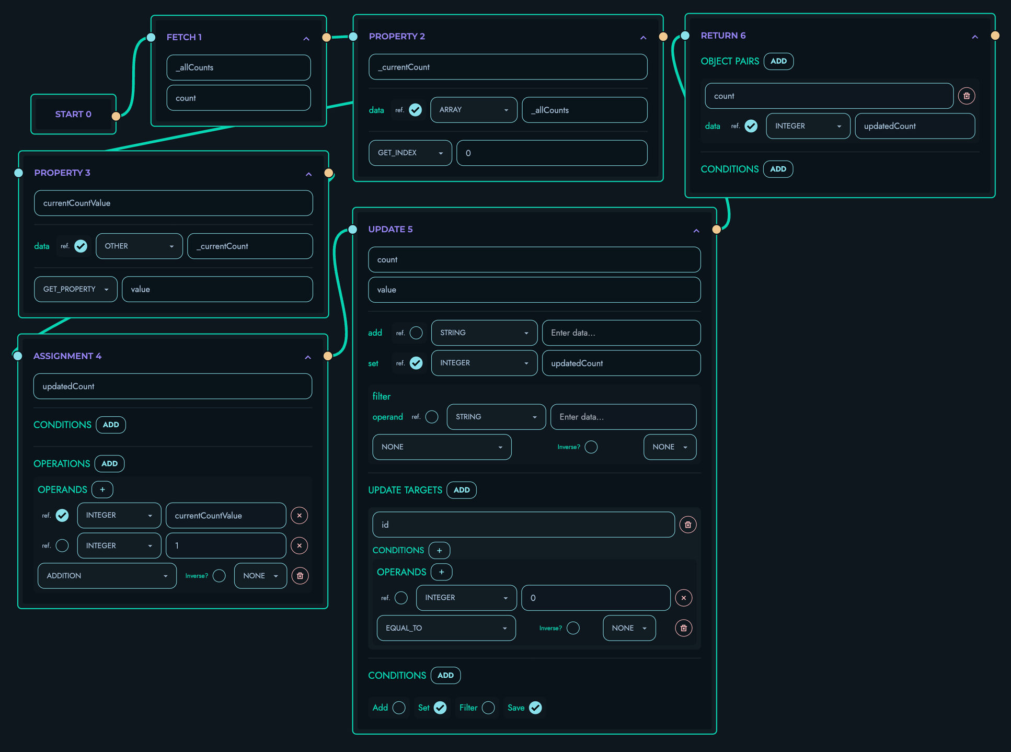Delete the ADDITION operation in ASSIGNMENT 4

point(300,576)
